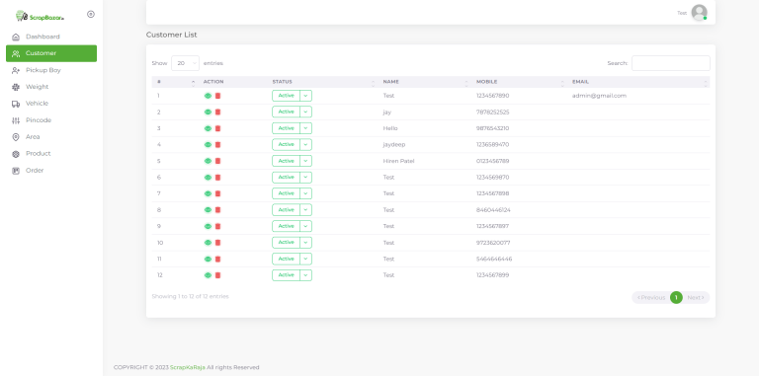Delete customer in row 7
The height and width of the screenshot is (376, 759).
coord(217,193)
